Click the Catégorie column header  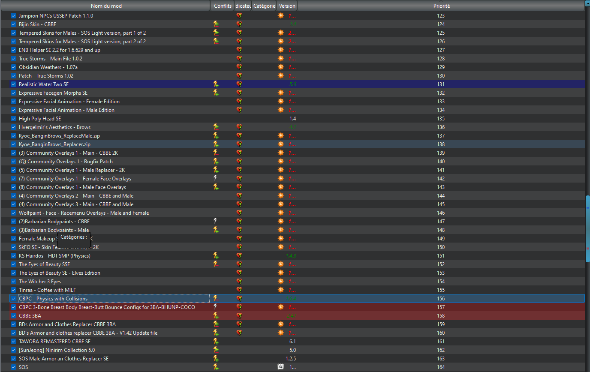tap(264, 6)
